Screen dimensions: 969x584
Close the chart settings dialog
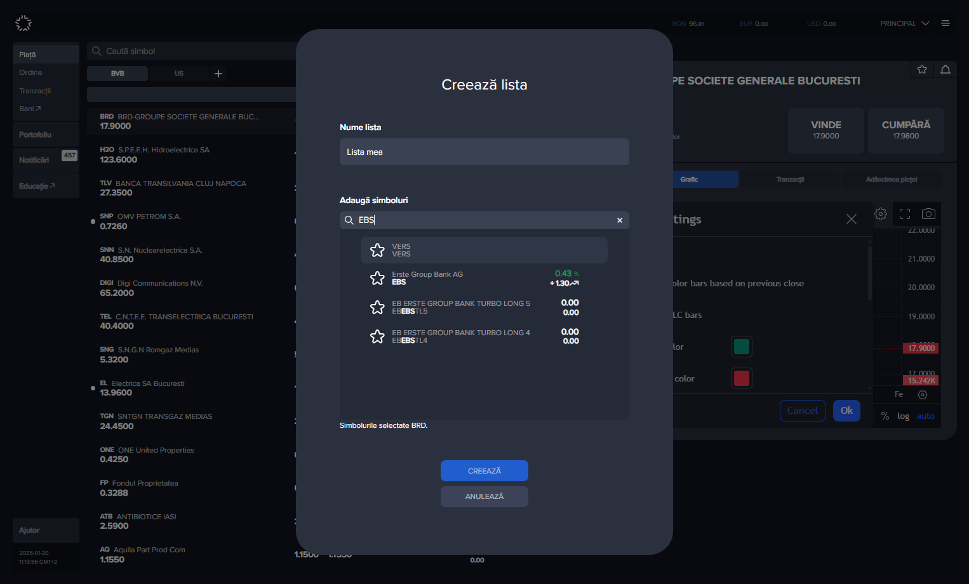[x=852, y=219]
